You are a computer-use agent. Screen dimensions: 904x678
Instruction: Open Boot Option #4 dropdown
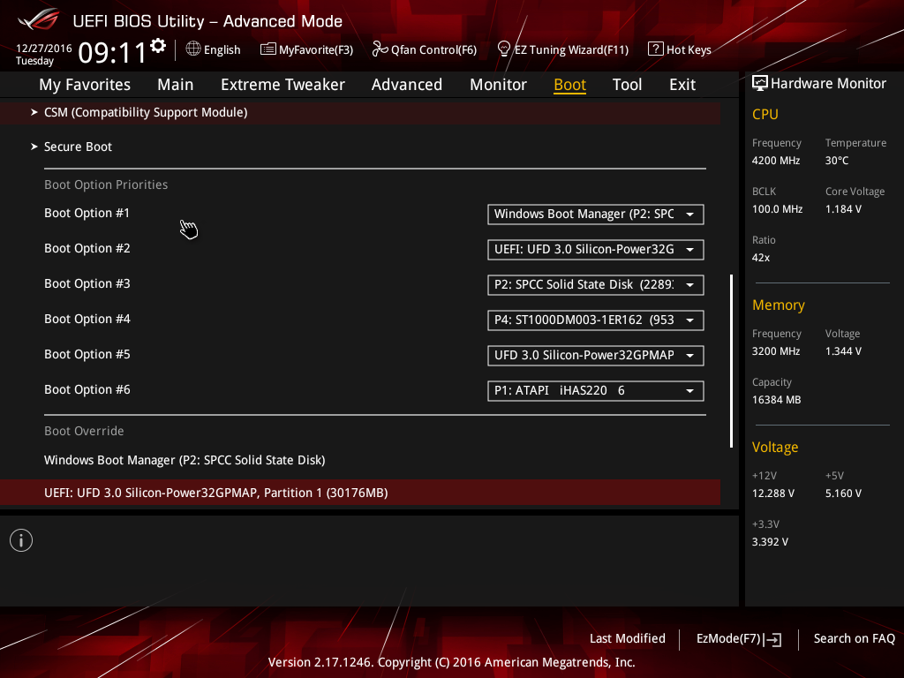click(x=596, y=320)
